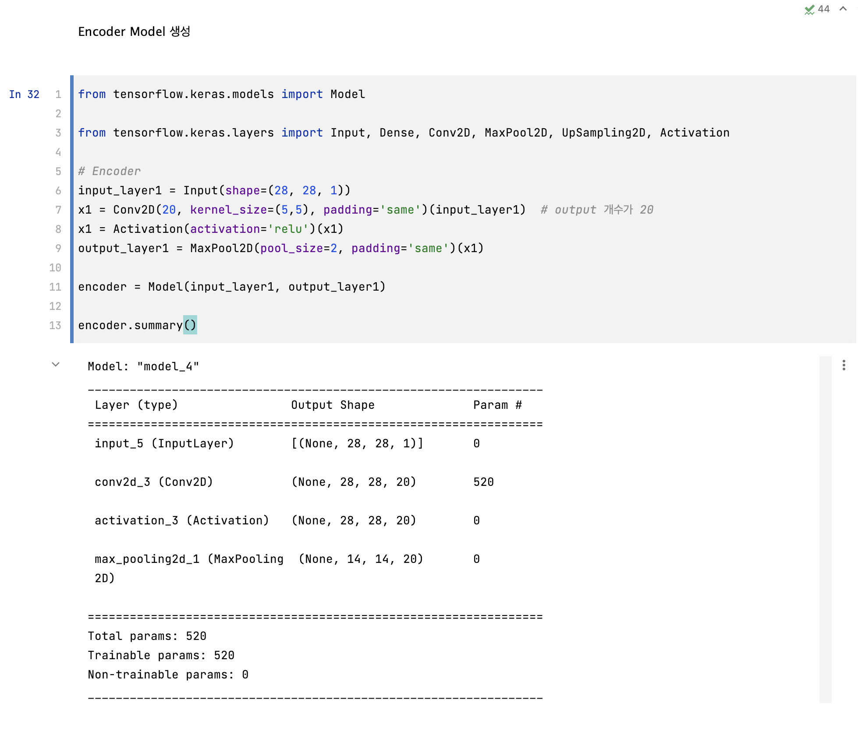Click the output vertical scrollbar
The image size is (858, 731).
coord(825,529)
